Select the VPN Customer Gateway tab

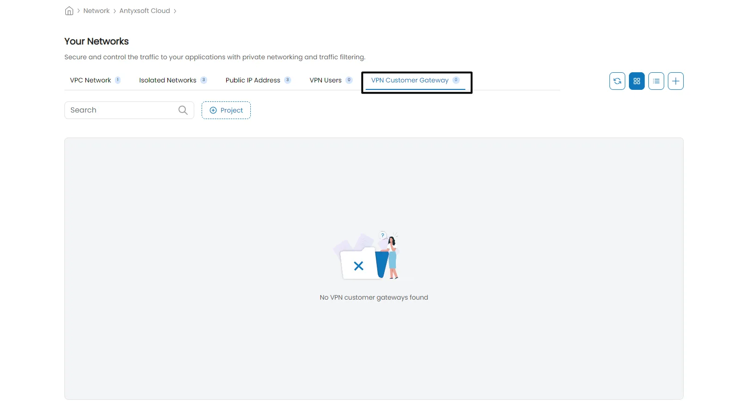pos(410,80)
